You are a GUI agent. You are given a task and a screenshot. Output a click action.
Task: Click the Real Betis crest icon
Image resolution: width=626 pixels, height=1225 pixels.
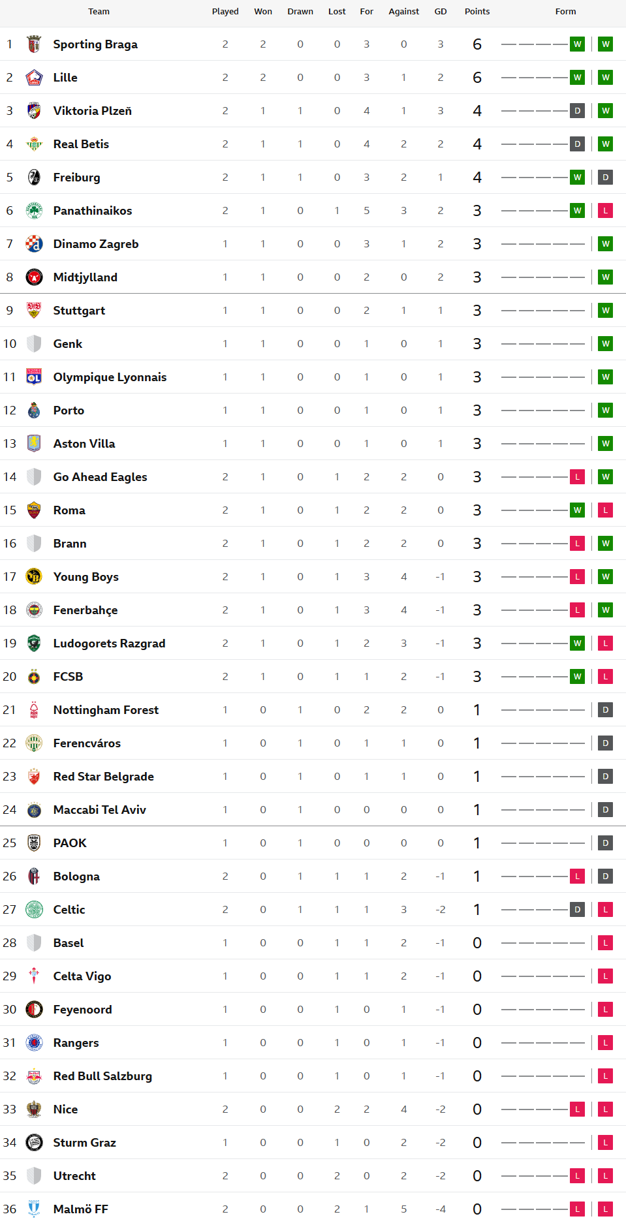point(34,144)
